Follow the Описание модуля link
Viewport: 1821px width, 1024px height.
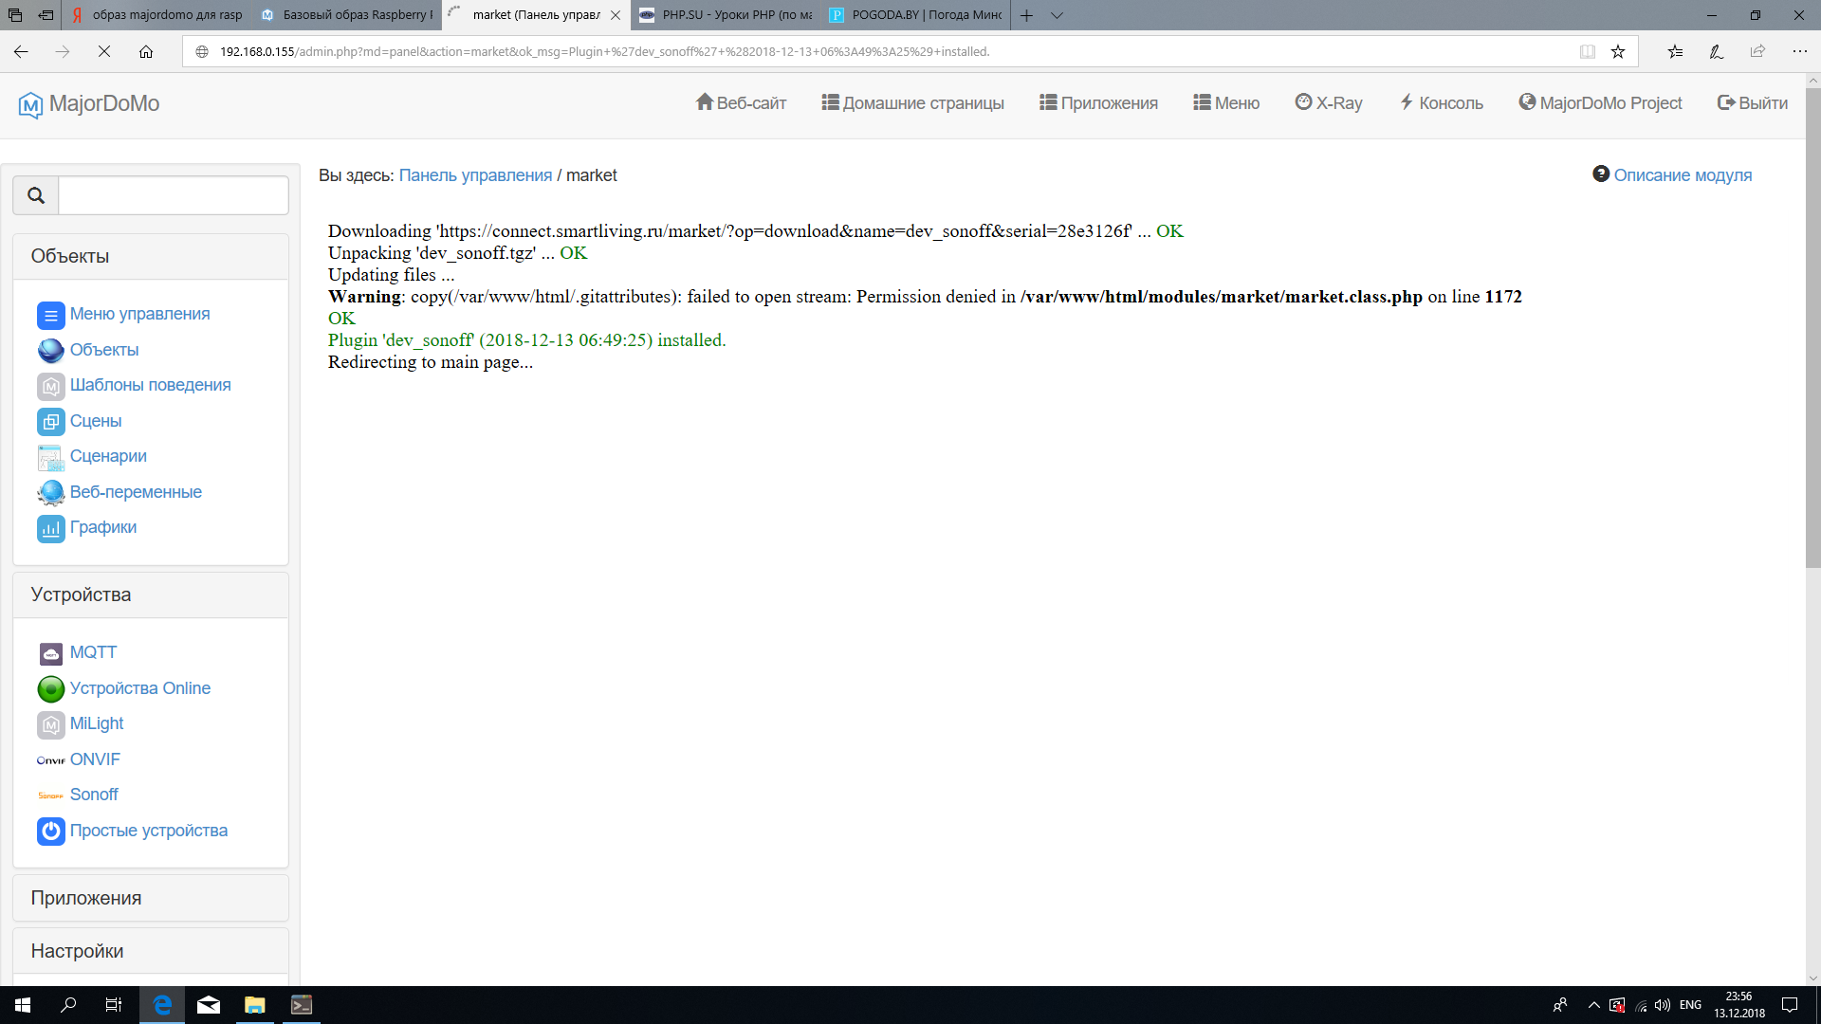click(1682, 175)
